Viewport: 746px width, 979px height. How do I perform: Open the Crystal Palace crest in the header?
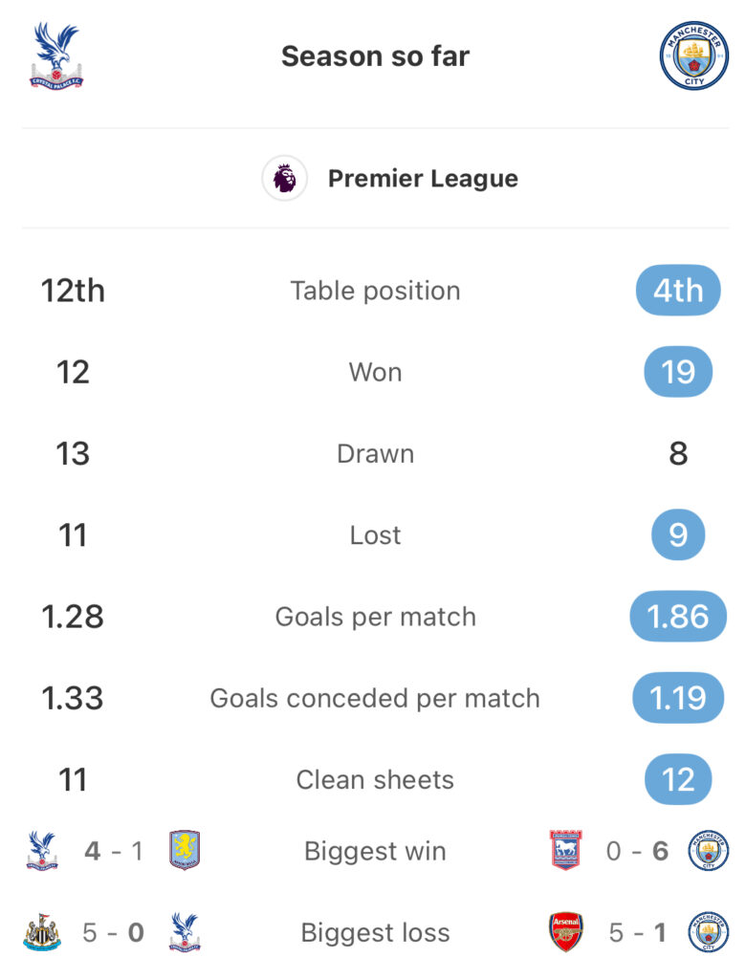tap(56, 56)
